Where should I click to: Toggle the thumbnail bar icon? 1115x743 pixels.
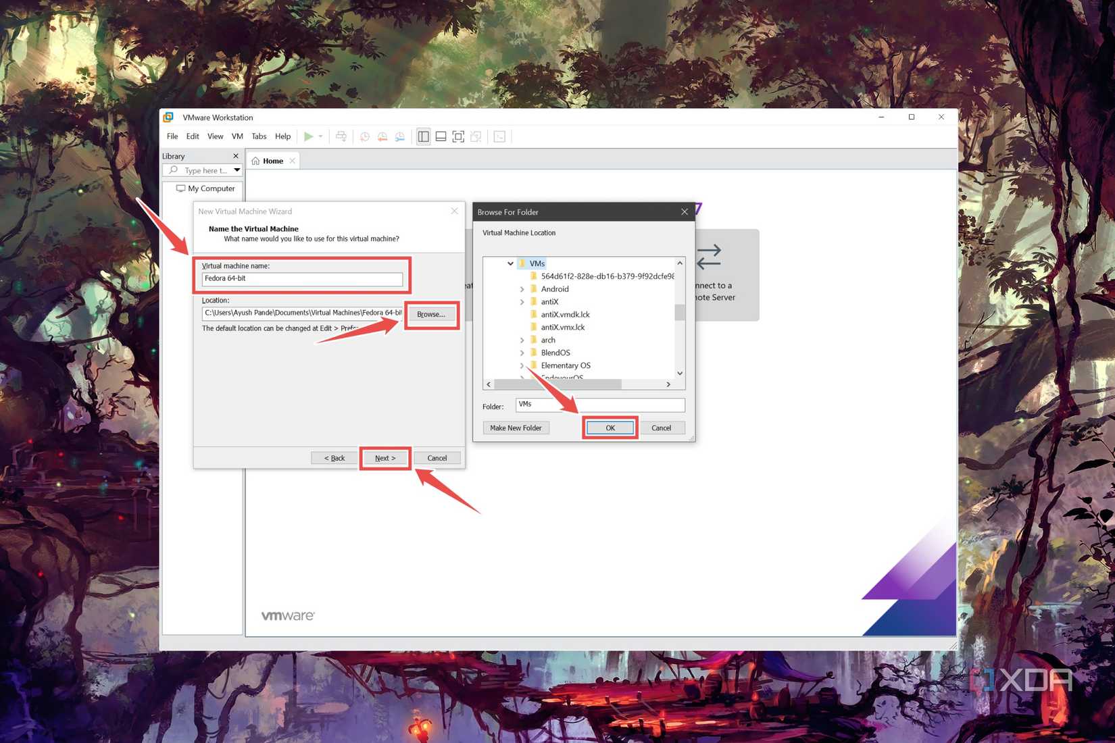[441, 136]
